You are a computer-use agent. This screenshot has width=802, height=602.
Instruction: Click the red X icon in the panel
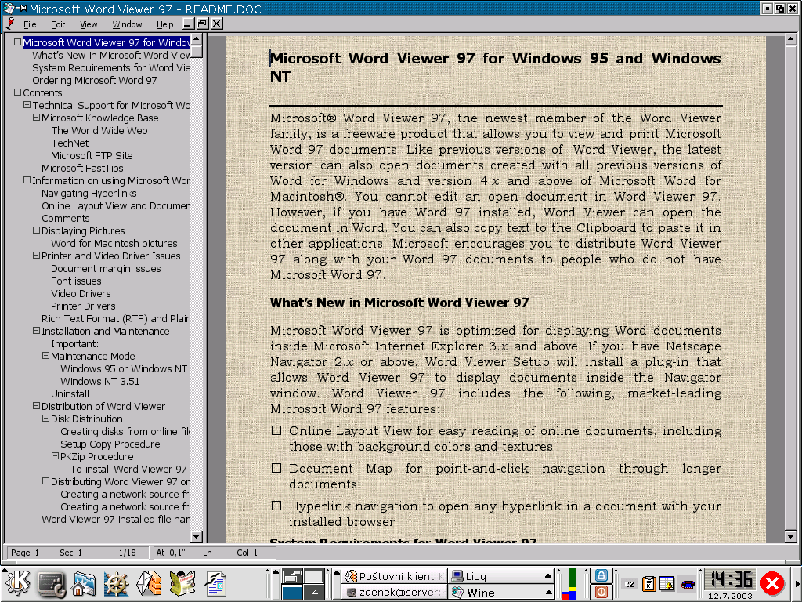771,583
